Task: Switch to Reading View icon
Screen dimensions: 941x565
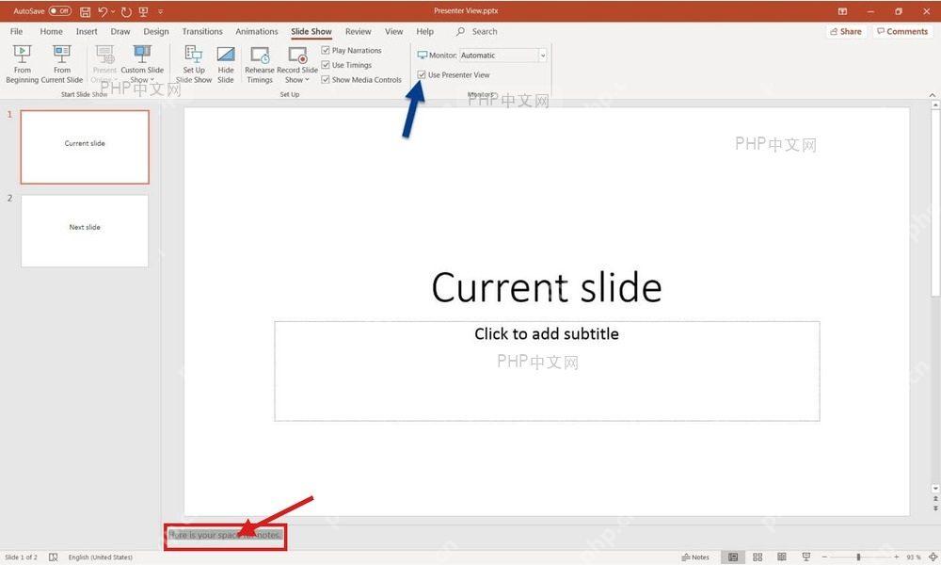Action: [781, 557]
